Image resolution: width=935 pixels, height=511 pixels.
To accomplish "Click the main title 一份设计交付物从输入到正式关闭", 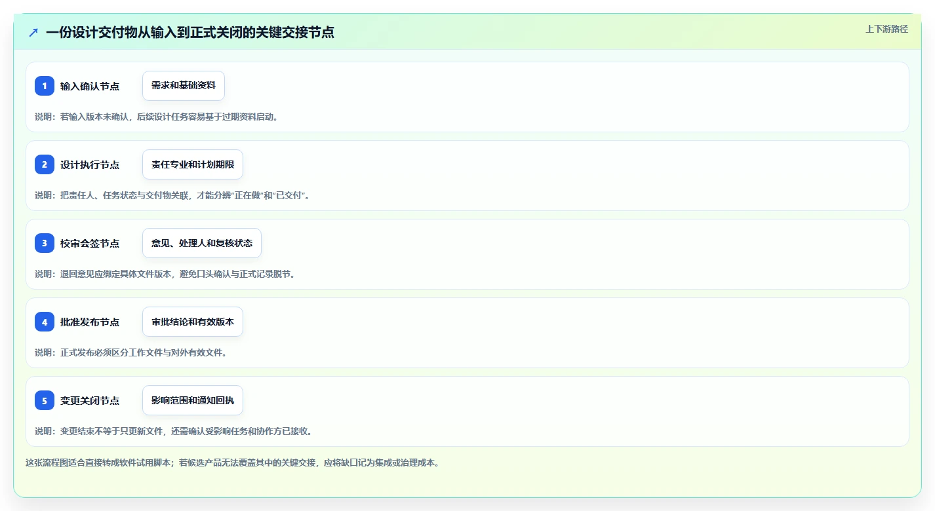I will tap(190, 32).
